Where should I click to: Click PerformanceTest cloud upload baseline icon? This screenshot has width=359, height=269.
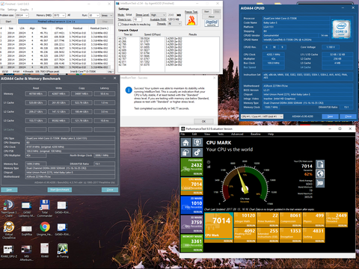(x=185, y=152)
